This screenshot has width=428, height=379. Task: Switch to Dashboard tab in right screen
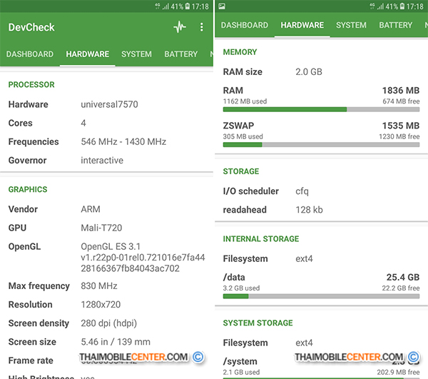245,25
